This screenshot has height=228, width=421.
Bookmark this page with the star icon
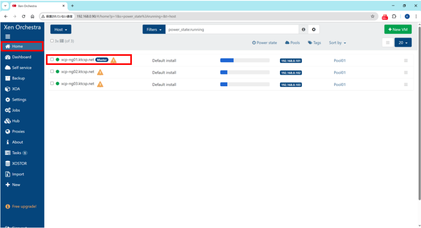[x=372, y=16]
